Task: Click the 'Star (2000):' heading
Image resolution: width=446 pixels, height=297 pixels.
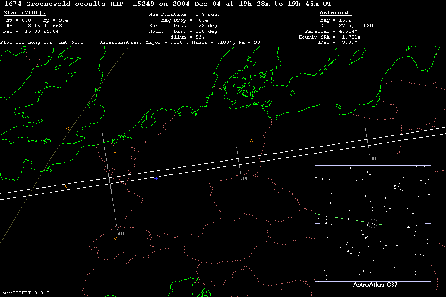Action: pos(24,13)
